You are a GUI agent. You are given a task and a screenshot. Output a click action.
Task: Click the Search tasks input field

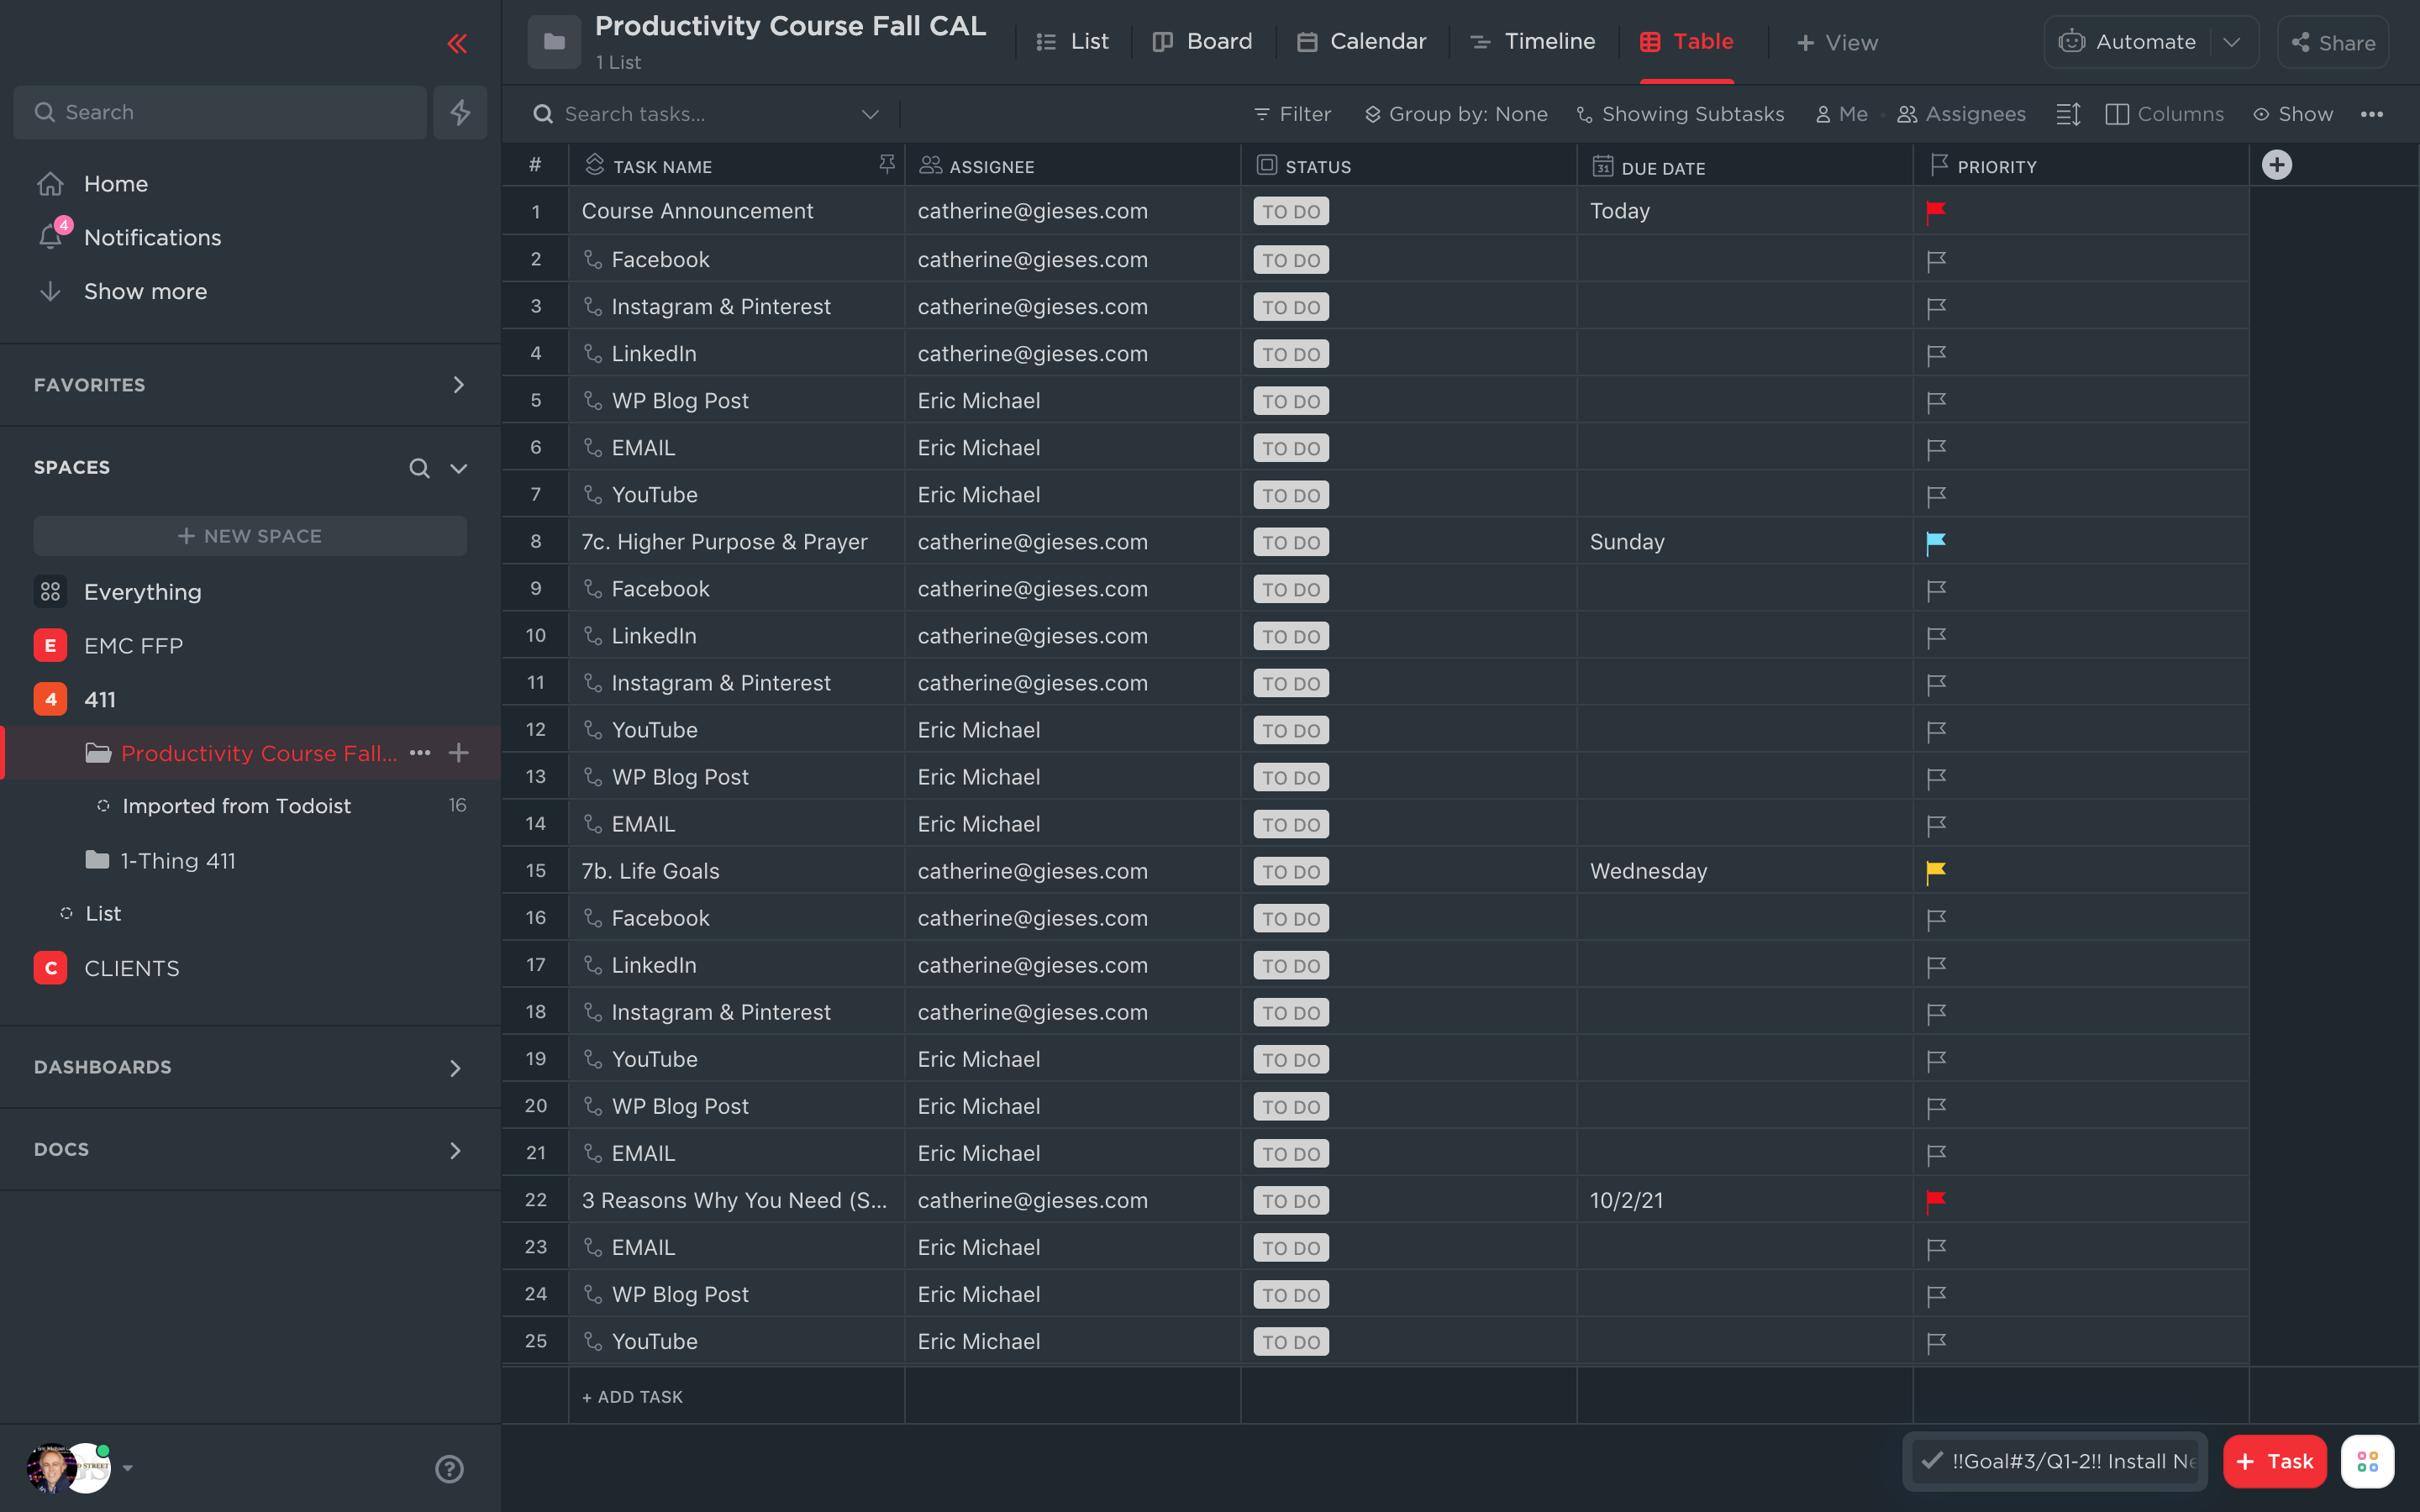[x=700, y=114]
